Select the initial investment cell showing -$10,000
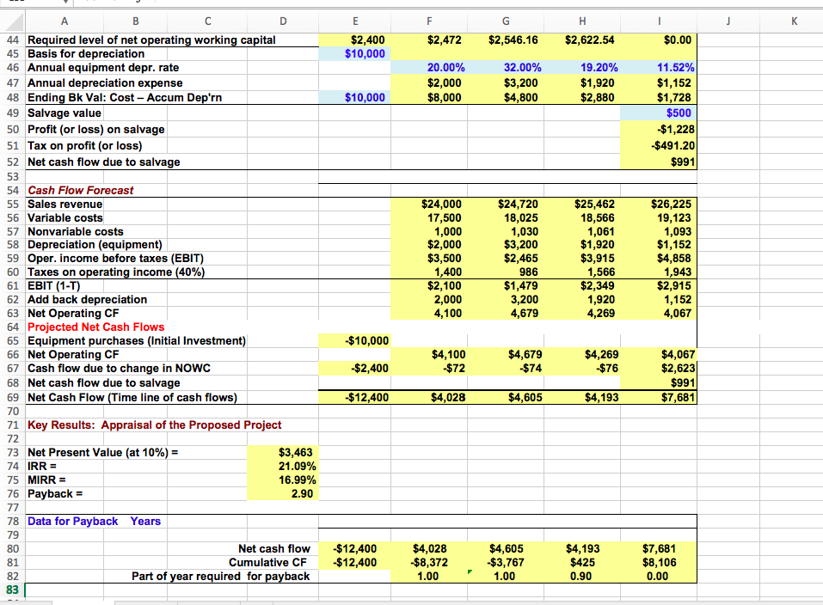This screenshot has height=605, width=823. (353, 340)
